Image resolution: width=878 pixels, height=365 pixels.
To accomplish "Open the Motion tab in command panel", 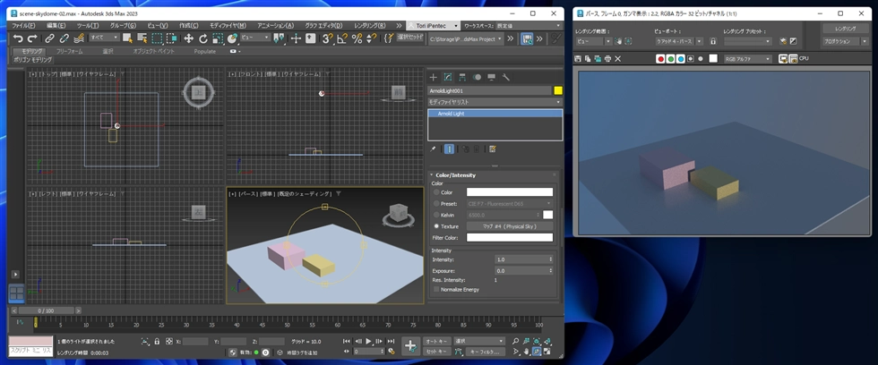I will pyautogui.click(x=477, y=77).
